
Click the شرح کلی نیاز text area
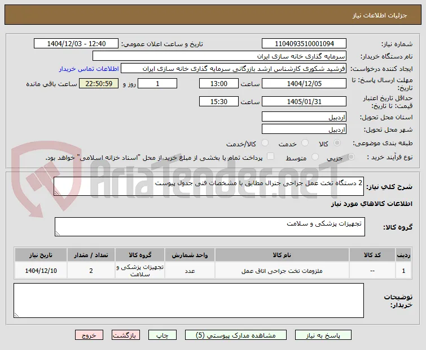click(209, 186)
